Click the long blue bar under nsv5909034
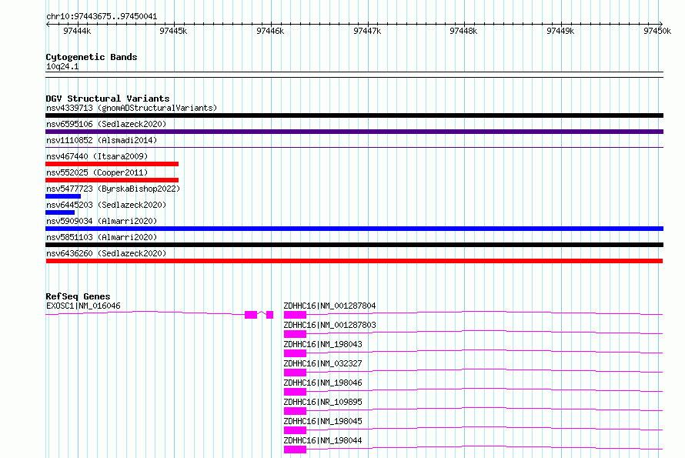 (354, 229)
